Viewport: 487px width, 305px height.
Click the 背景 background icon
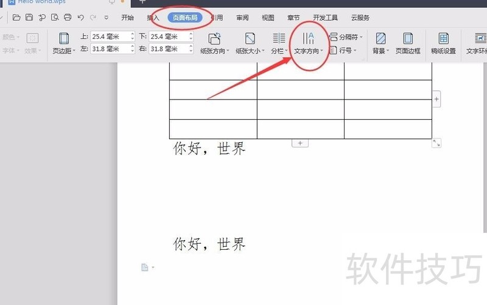pyautogui.click(x=381, y=39)
